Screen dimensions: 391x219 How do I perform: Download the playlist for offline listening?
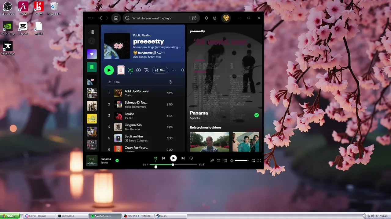[138, 70]
